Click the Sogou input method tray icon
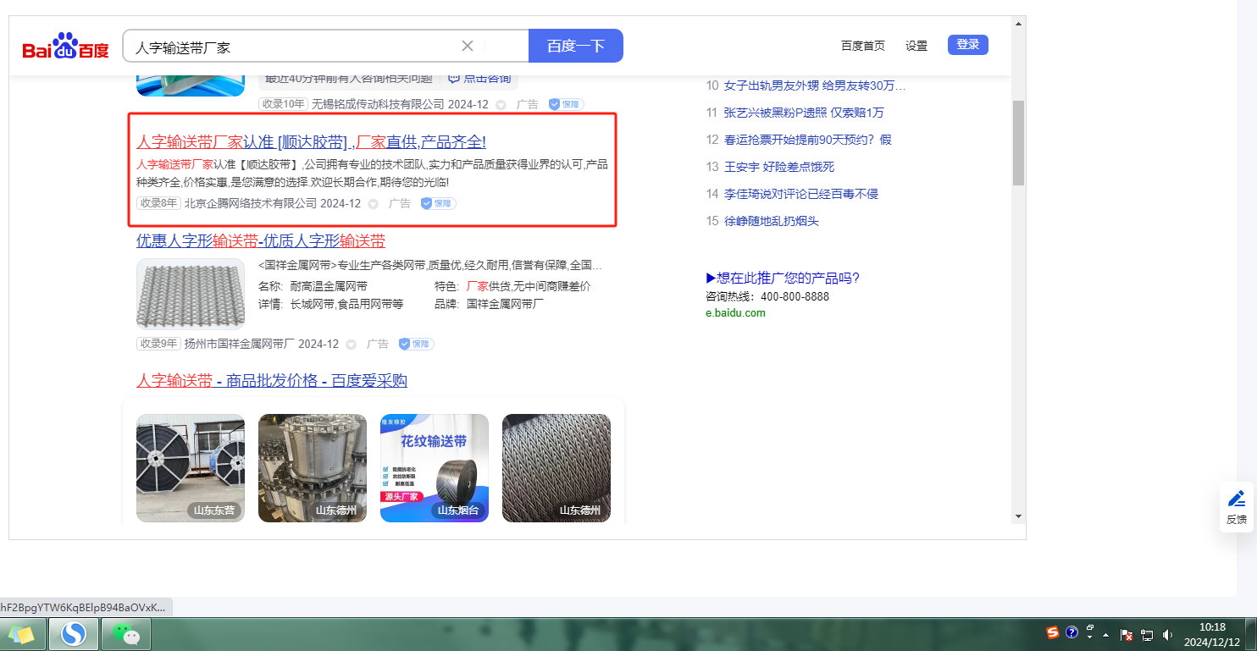Image resolution: width=1257 pixels, height=651 pixels. [1053, 632]
